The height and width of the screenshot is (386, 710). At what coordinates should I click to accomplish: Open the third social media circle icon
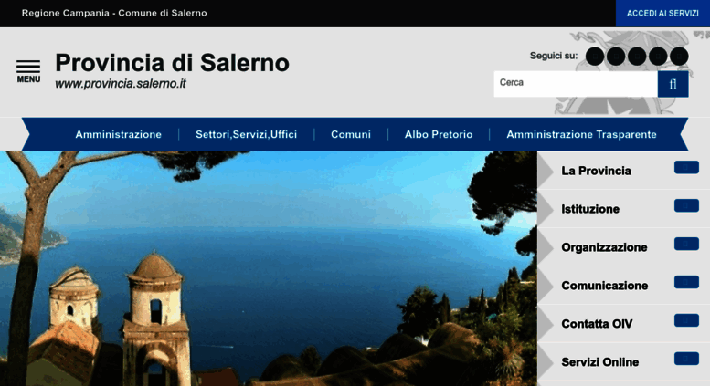click(637, 57)
